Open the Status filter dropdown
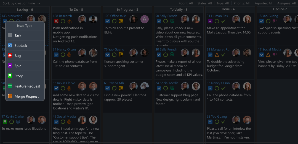The width and height of the screenshot is (298, 144). [x=204, y=3]
